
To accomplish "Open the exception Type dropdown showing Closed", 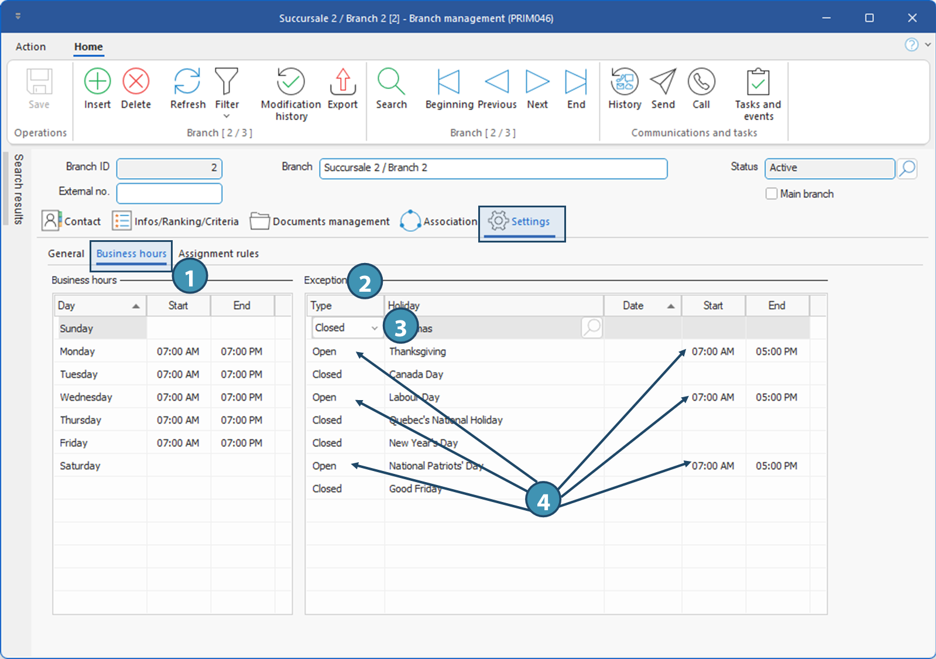I will click(374, 328).
